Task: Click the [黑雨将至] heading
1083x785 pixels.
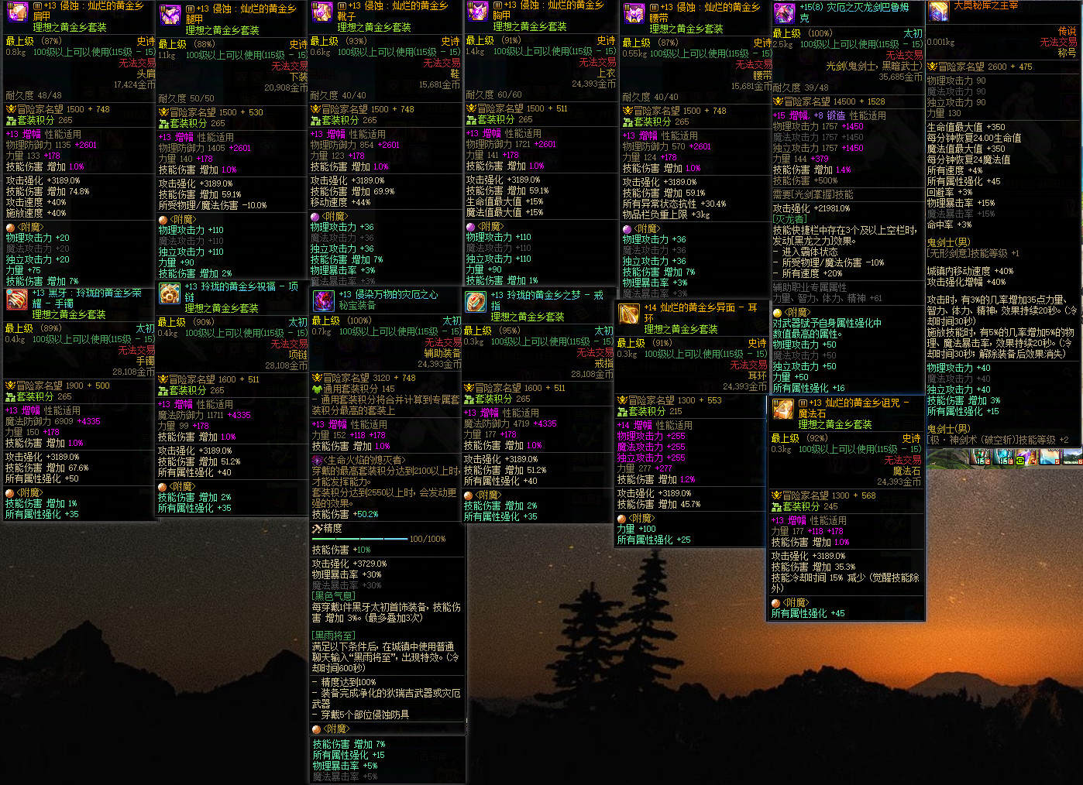Action: (x=334, y=636)
